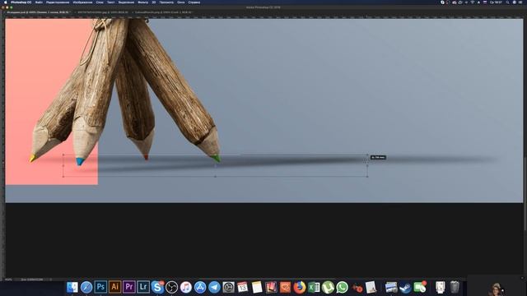Open Notes from the dock

[257, 287]
